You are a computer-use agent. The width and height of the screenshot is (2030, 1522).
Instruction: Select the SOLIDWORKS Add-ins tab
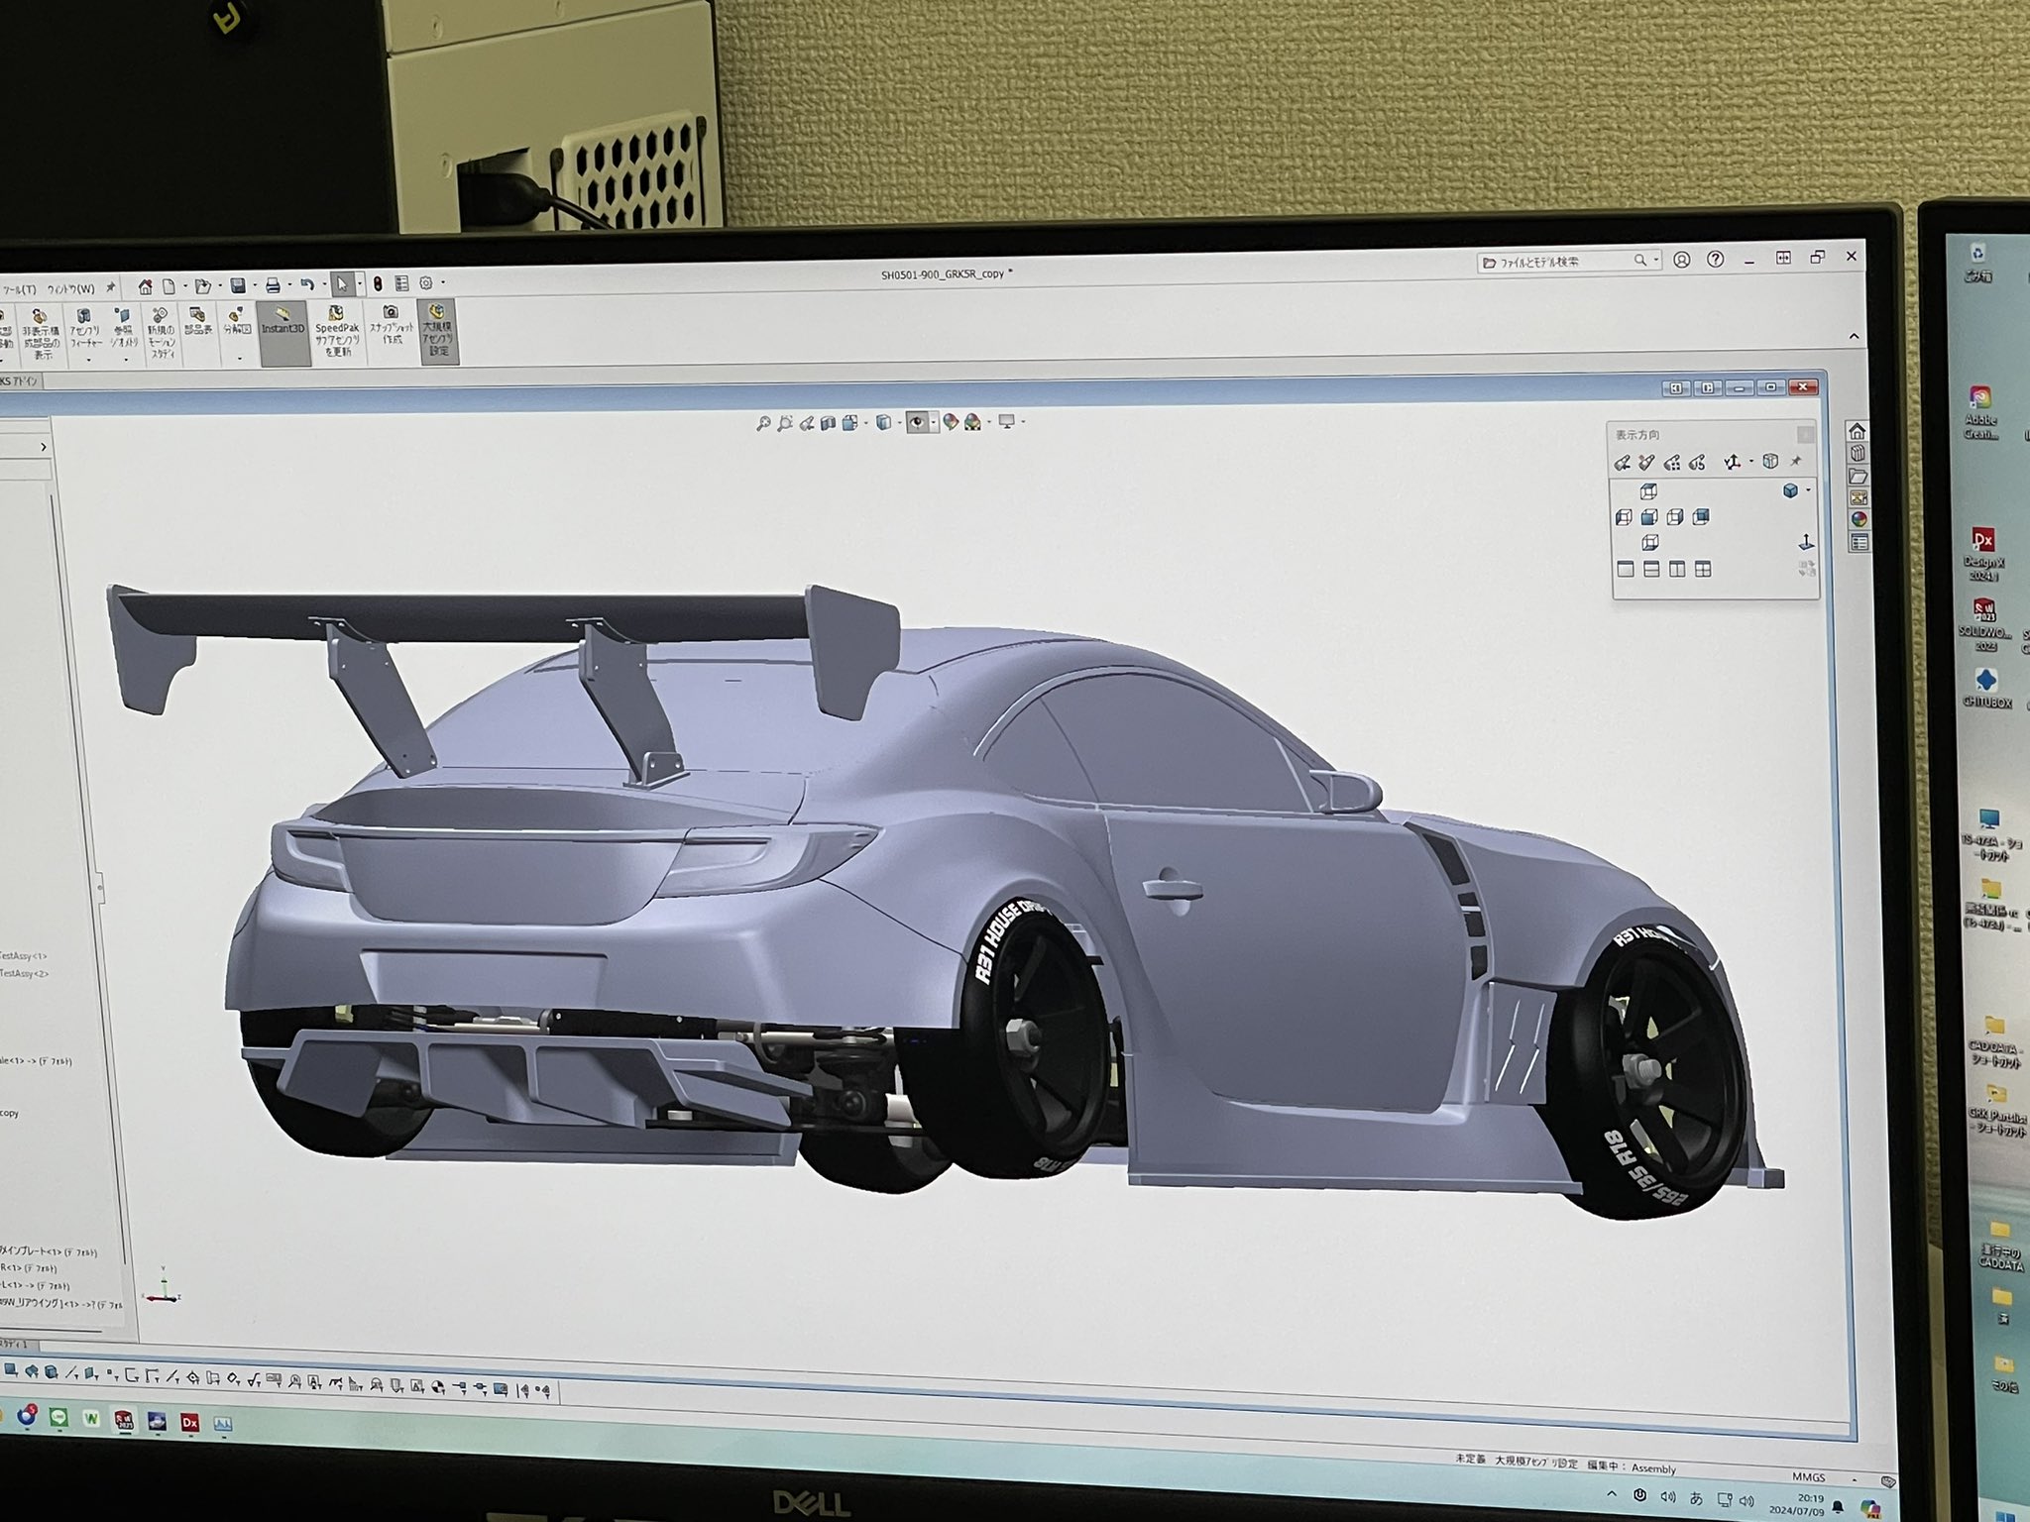20,380
